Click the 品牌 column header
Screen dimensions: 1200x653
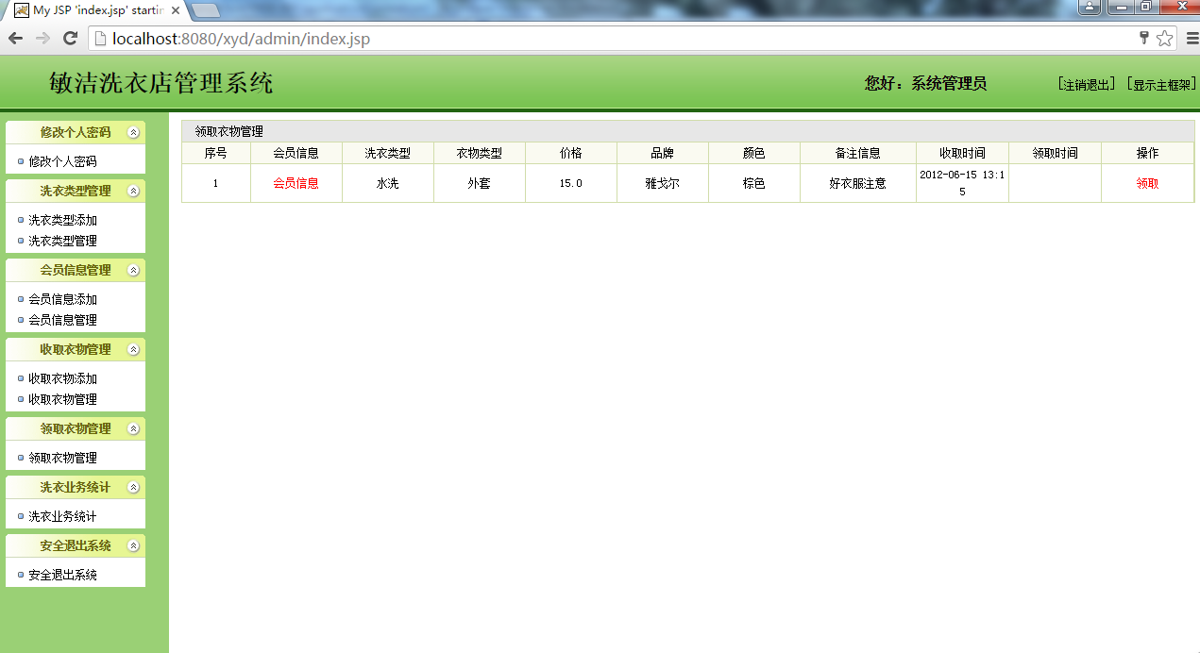tap(662, 153)
